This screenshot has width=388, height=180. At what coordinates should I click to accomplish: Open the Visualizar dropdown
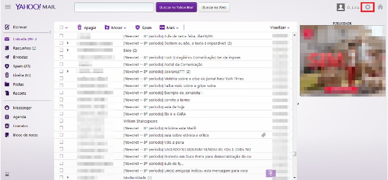pos(280,28)
